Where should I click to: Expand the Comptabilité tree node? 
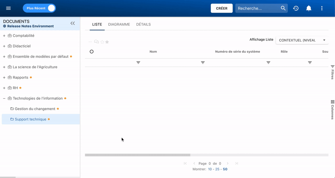4,36
